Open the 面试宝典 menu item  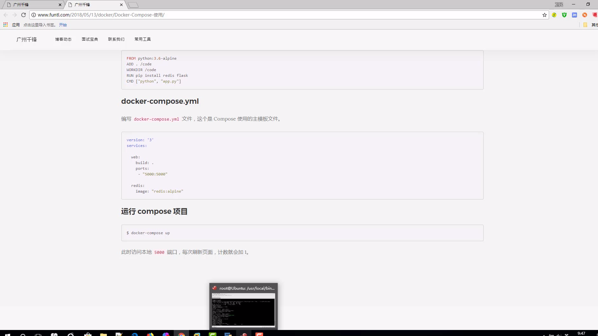coord(90,39)
